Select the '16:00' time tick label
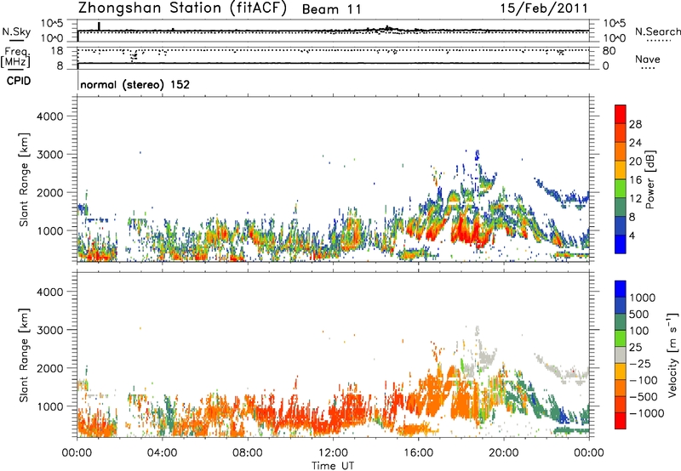 [x=418, y=453]
